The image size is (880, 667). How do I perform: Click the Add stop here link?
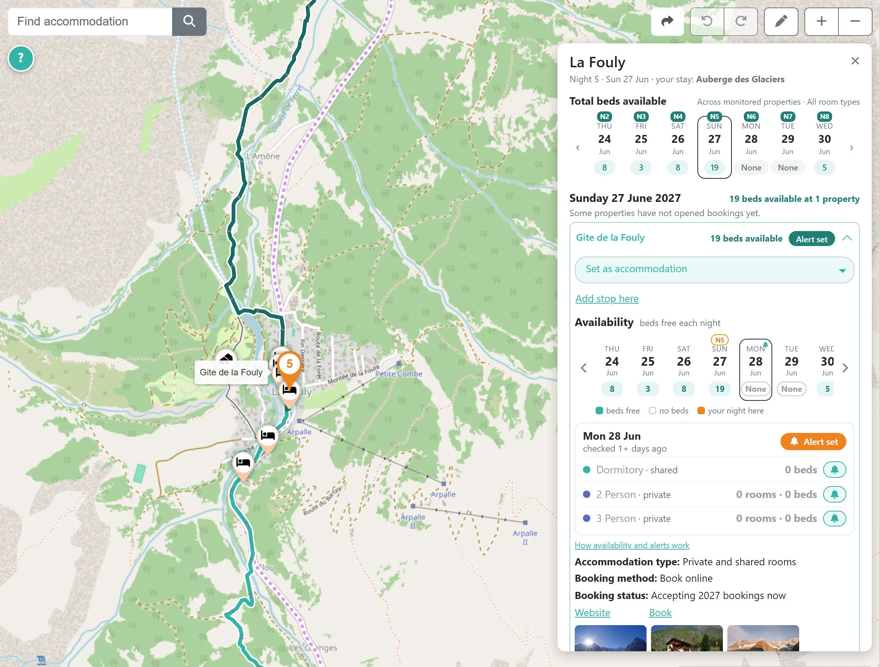pos(607,298)
